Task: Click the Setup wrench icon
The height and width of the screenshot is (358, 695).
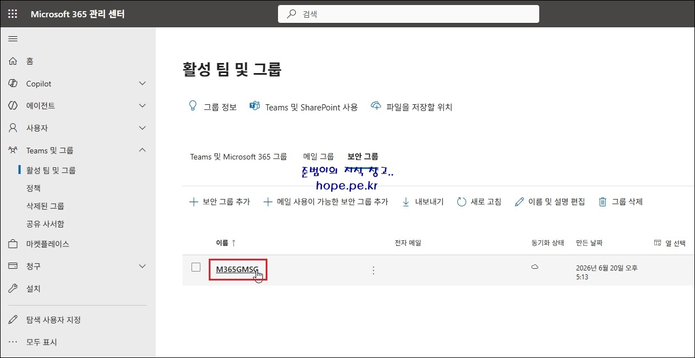Action: click(x=13, y=288)
